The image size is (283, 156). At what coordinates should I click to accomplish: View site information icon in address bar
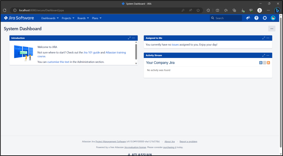click(15, 10)
